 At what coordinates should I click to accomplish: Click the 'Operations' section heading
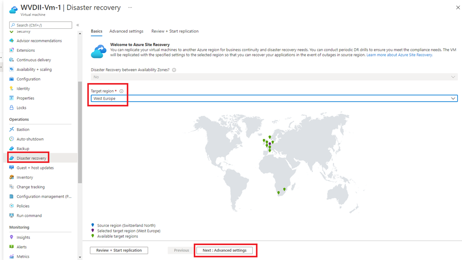pos(19,119)
